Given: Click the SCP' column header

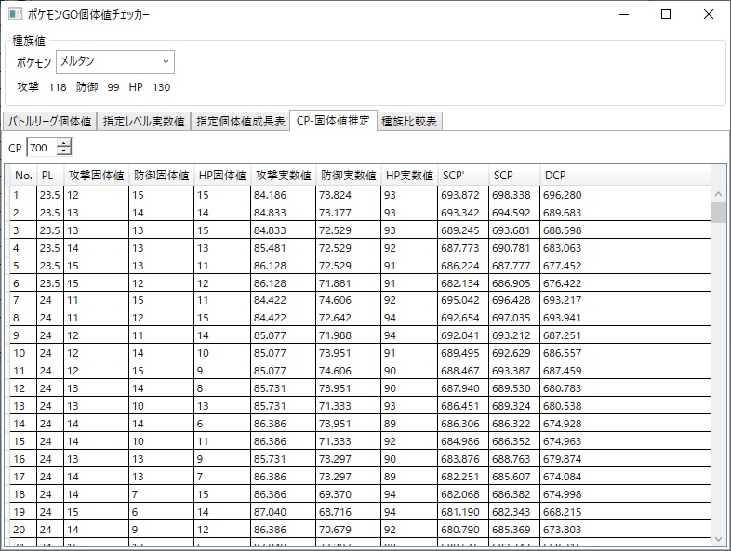Looking at the screenshot, I should click(463, 175).
